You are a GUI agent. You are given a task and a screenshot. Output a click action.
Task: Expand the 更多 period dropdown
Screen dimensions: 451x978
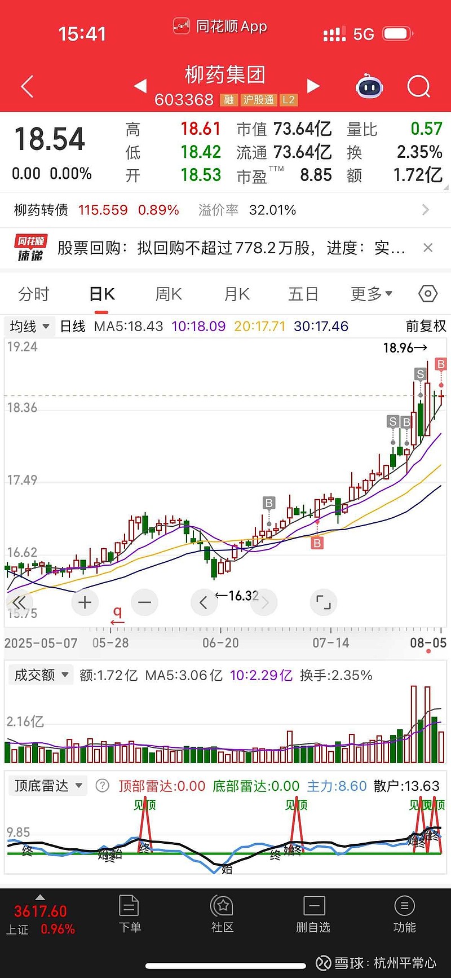click(372, 294)
